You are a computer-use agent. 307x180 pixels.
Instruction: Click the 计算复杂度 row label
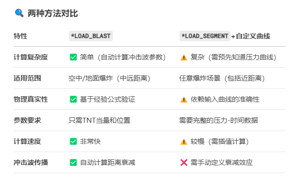click(x=31, y=57)
